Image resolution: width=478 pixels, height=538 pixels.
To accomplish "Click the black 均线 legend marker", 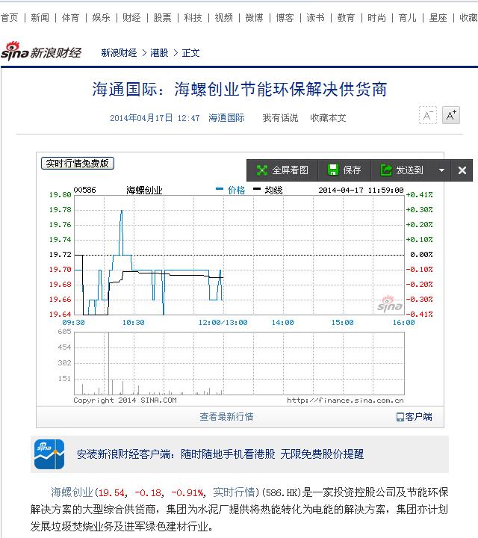I will pyautogui.click(x=257, y=188).
